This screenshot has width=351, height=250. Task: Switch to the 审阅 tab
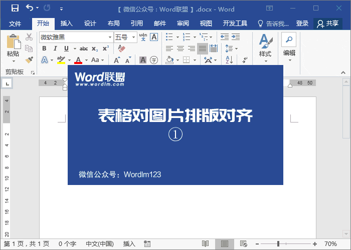click(183, 23)
